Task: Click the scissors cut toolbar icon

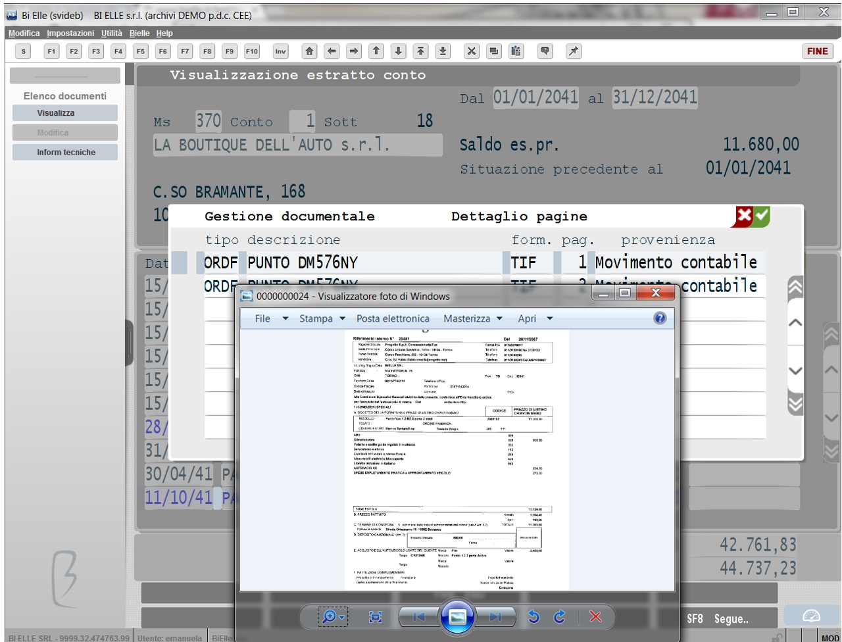Action: (x=472, y=51)
